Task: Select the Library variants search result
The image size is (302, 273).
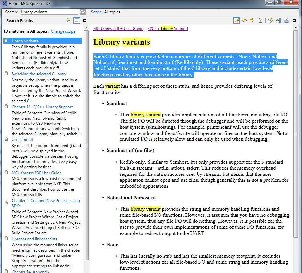Action: [x=43, y=41]
